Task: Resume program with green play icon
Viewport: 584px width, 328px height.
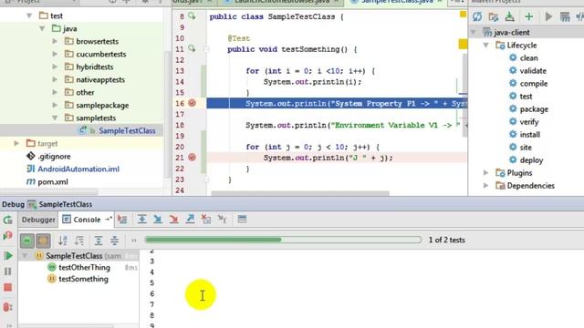Action: point(8,255)
